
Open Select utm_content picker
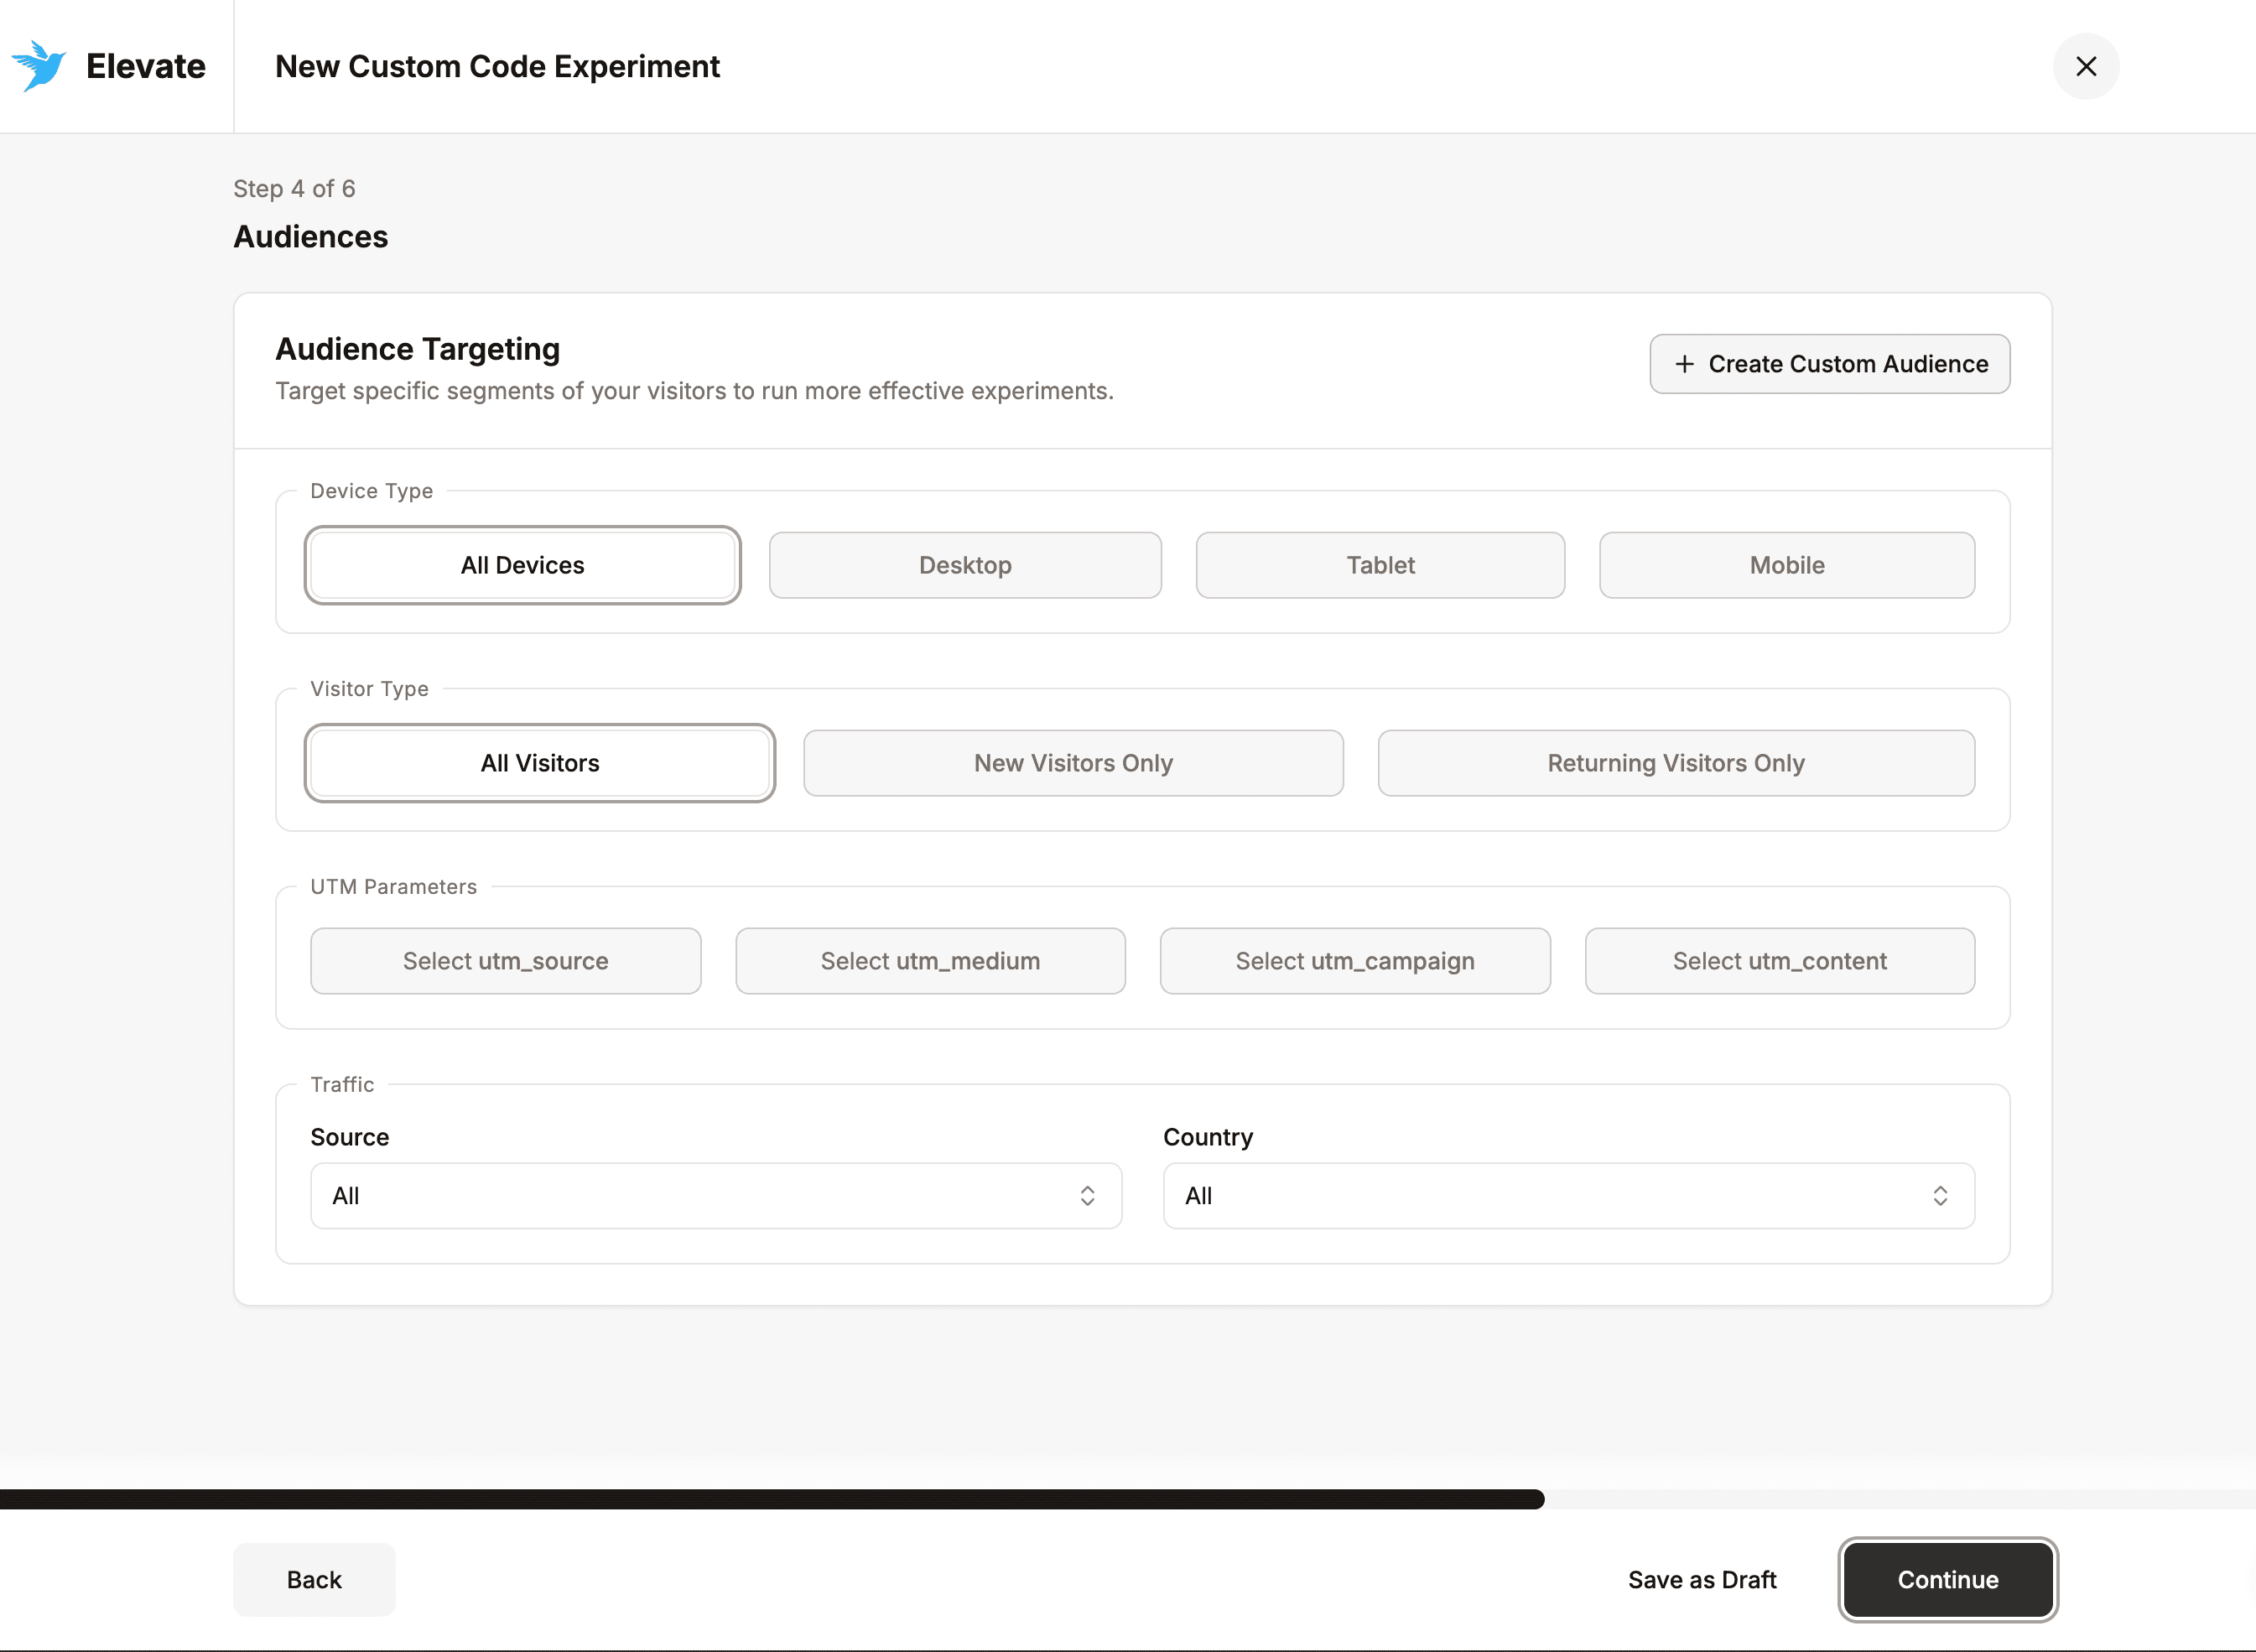pyautogui.click(x=1780, y=961)
